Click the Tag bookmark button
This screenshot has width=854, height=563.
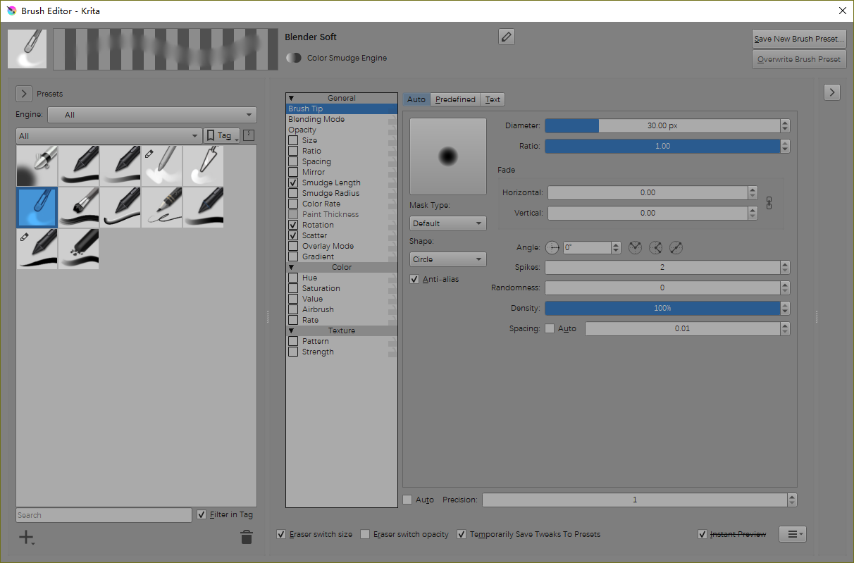[x=221, y=135]
